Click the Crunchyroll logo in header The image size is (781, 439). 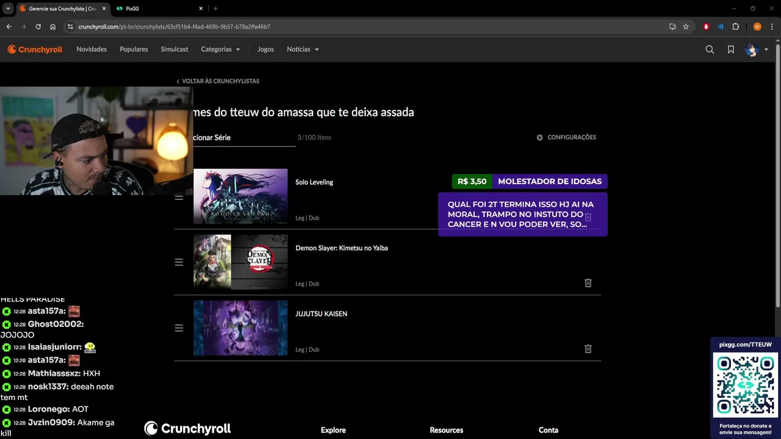tap(35, 49)
